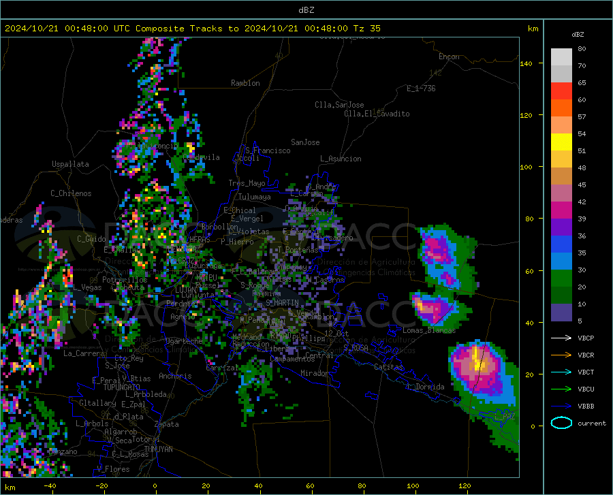Click the 'Gltallary' map label
Viewport: 613px width, 495px height.
point(97,403)
